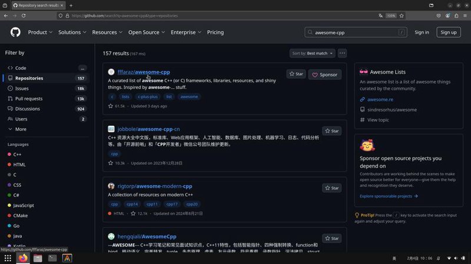Open the browser hamburger menu
This screenshot has height=264, width=471.
coord(465,16)
